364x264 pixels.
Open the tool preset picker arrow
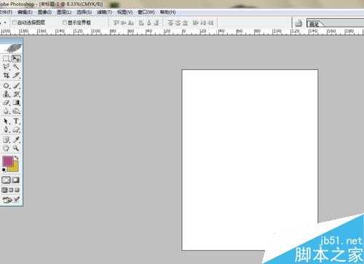pyautogui.click(x=5, y=23)
